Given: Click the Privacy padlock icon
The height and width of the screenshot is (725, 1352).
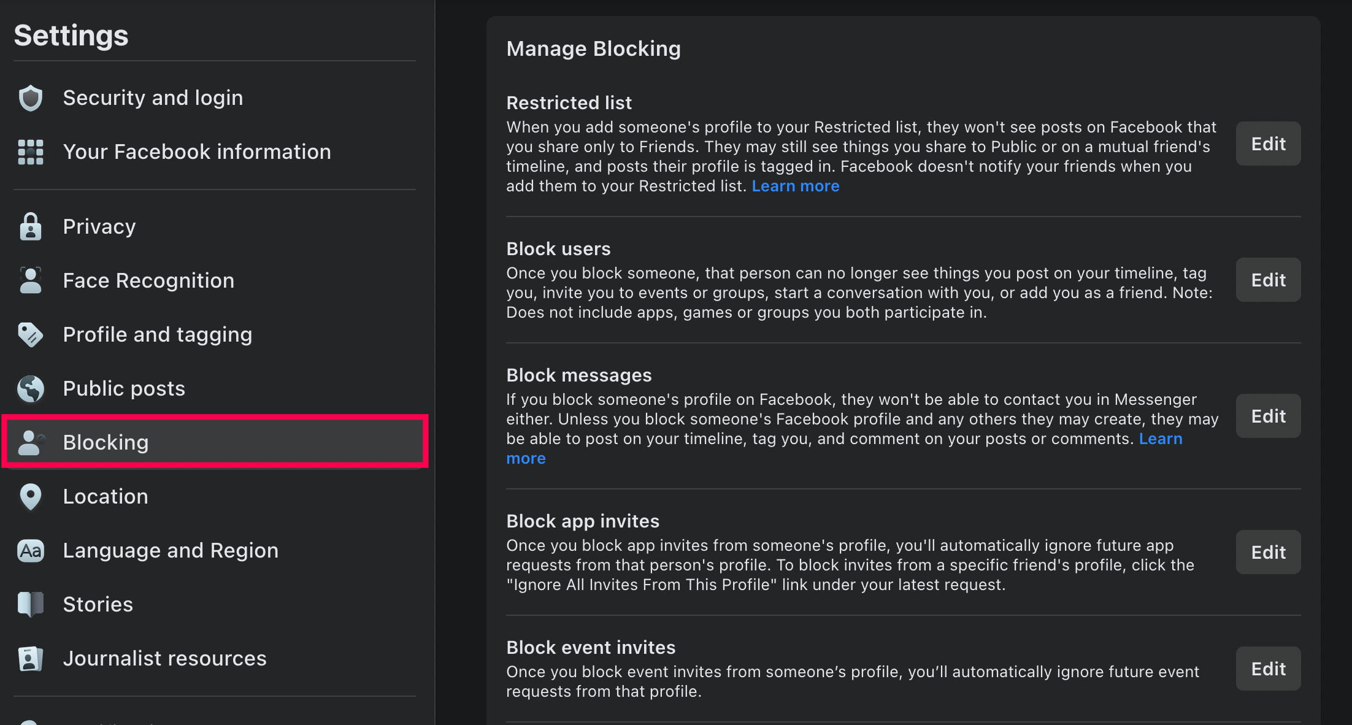Looking at the screenshot, I should pyautogui.click(x=31, y=227).
